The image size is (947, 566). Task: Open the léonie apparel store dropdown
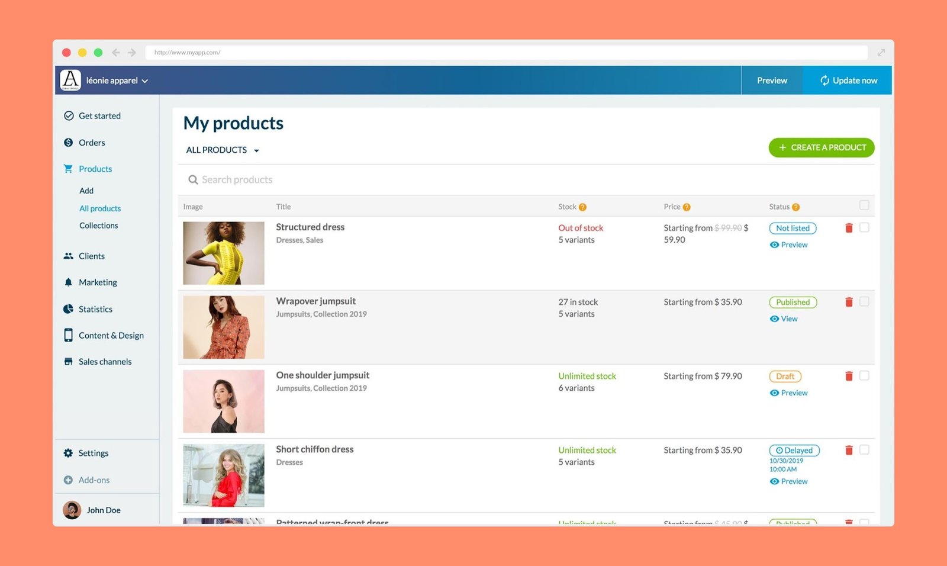(x=117, y=81)
